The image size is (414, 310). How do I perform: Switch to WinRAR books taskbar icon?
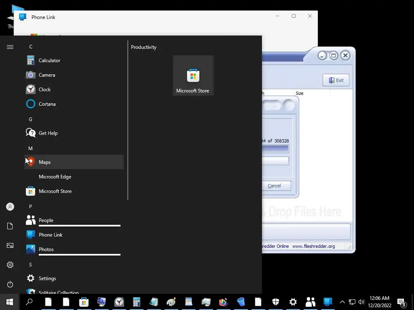click(223, 302)
